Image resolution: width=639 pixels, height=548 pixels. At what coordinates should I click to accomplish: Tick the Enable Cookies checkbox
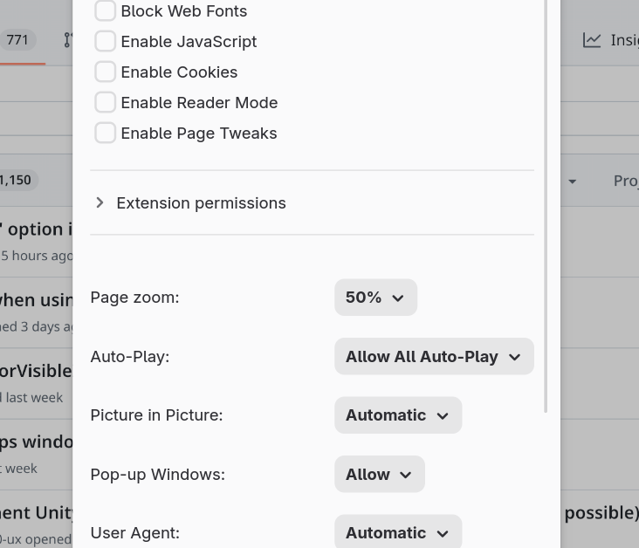(105, 72)
